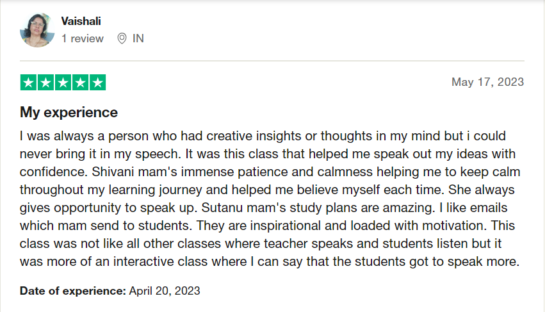Click the May 17, 2023 review date
Screen dimensions: 545x312
tap(487, 82)
